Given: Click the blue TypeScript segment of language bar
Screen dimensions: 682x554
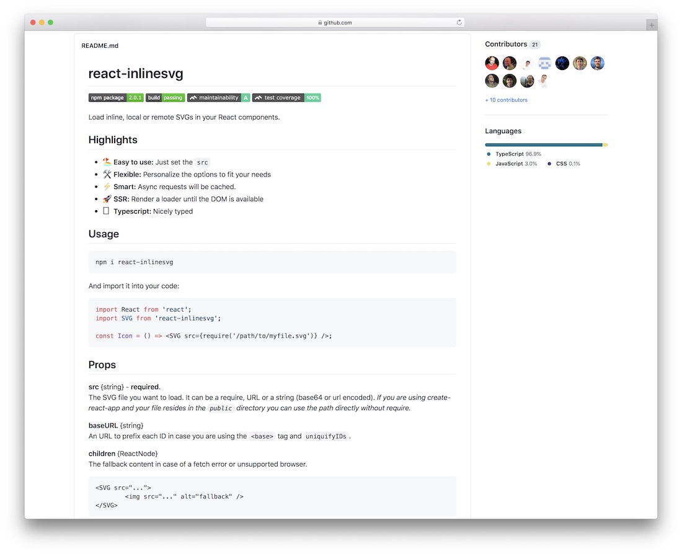Looking at the screenshot, I should coord(543,145).
